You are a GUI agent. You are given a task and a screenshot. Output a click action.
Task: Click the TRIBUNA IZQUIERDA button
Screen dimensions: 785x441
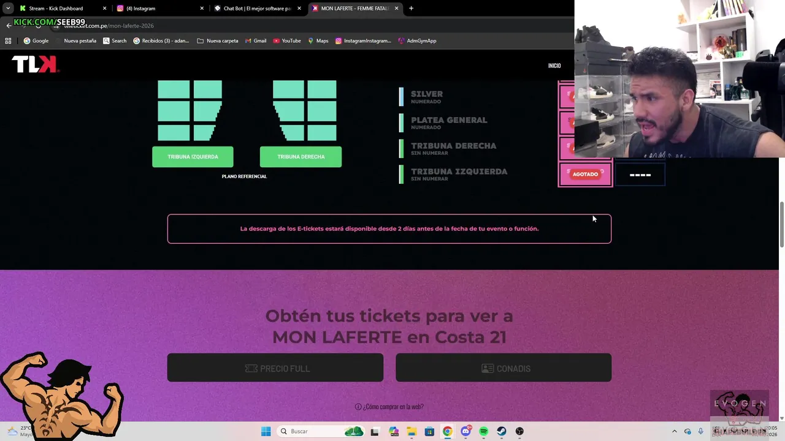pos(193,157)
